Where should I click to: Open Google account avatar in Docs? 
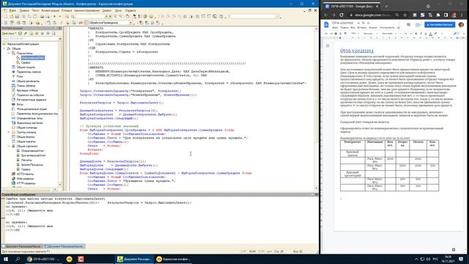coord(461,24)
